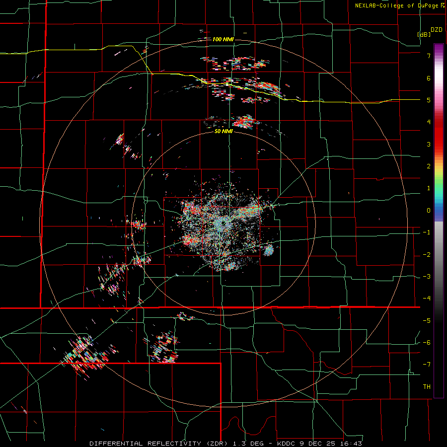Viewport: 447px width, 447px height.
Task: Click the ZDR color scale bar
Action: (439, 221)
